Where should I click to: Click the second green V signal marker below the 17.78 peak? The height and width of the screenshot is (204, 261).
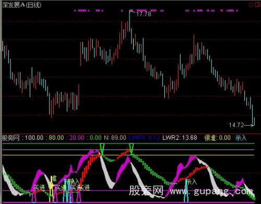pos(132,149)
